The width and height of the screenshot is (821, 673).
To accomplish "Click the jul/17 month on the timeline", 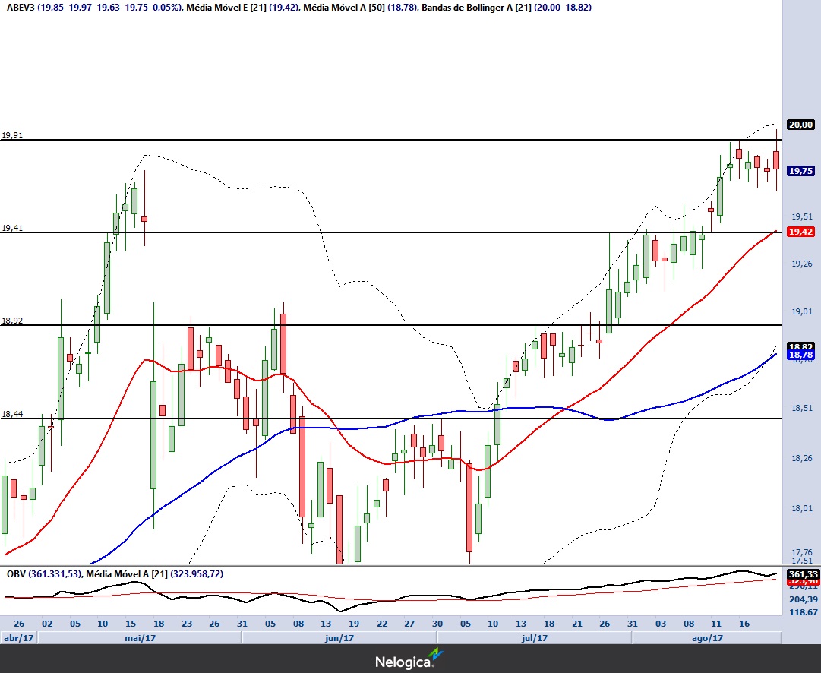I will coord(535,638).
